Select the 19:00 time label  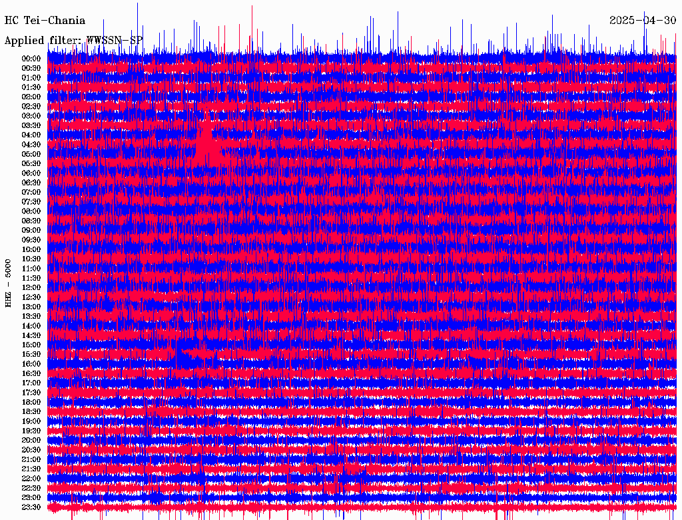(x=31, y=421)
